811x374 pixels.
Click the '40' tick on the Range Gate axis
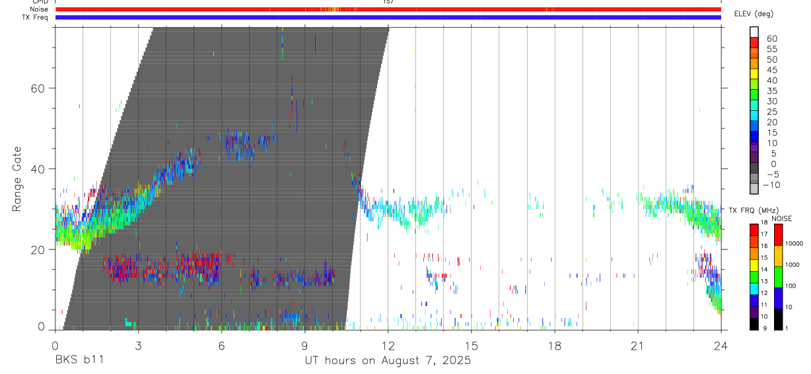(38, 169)
